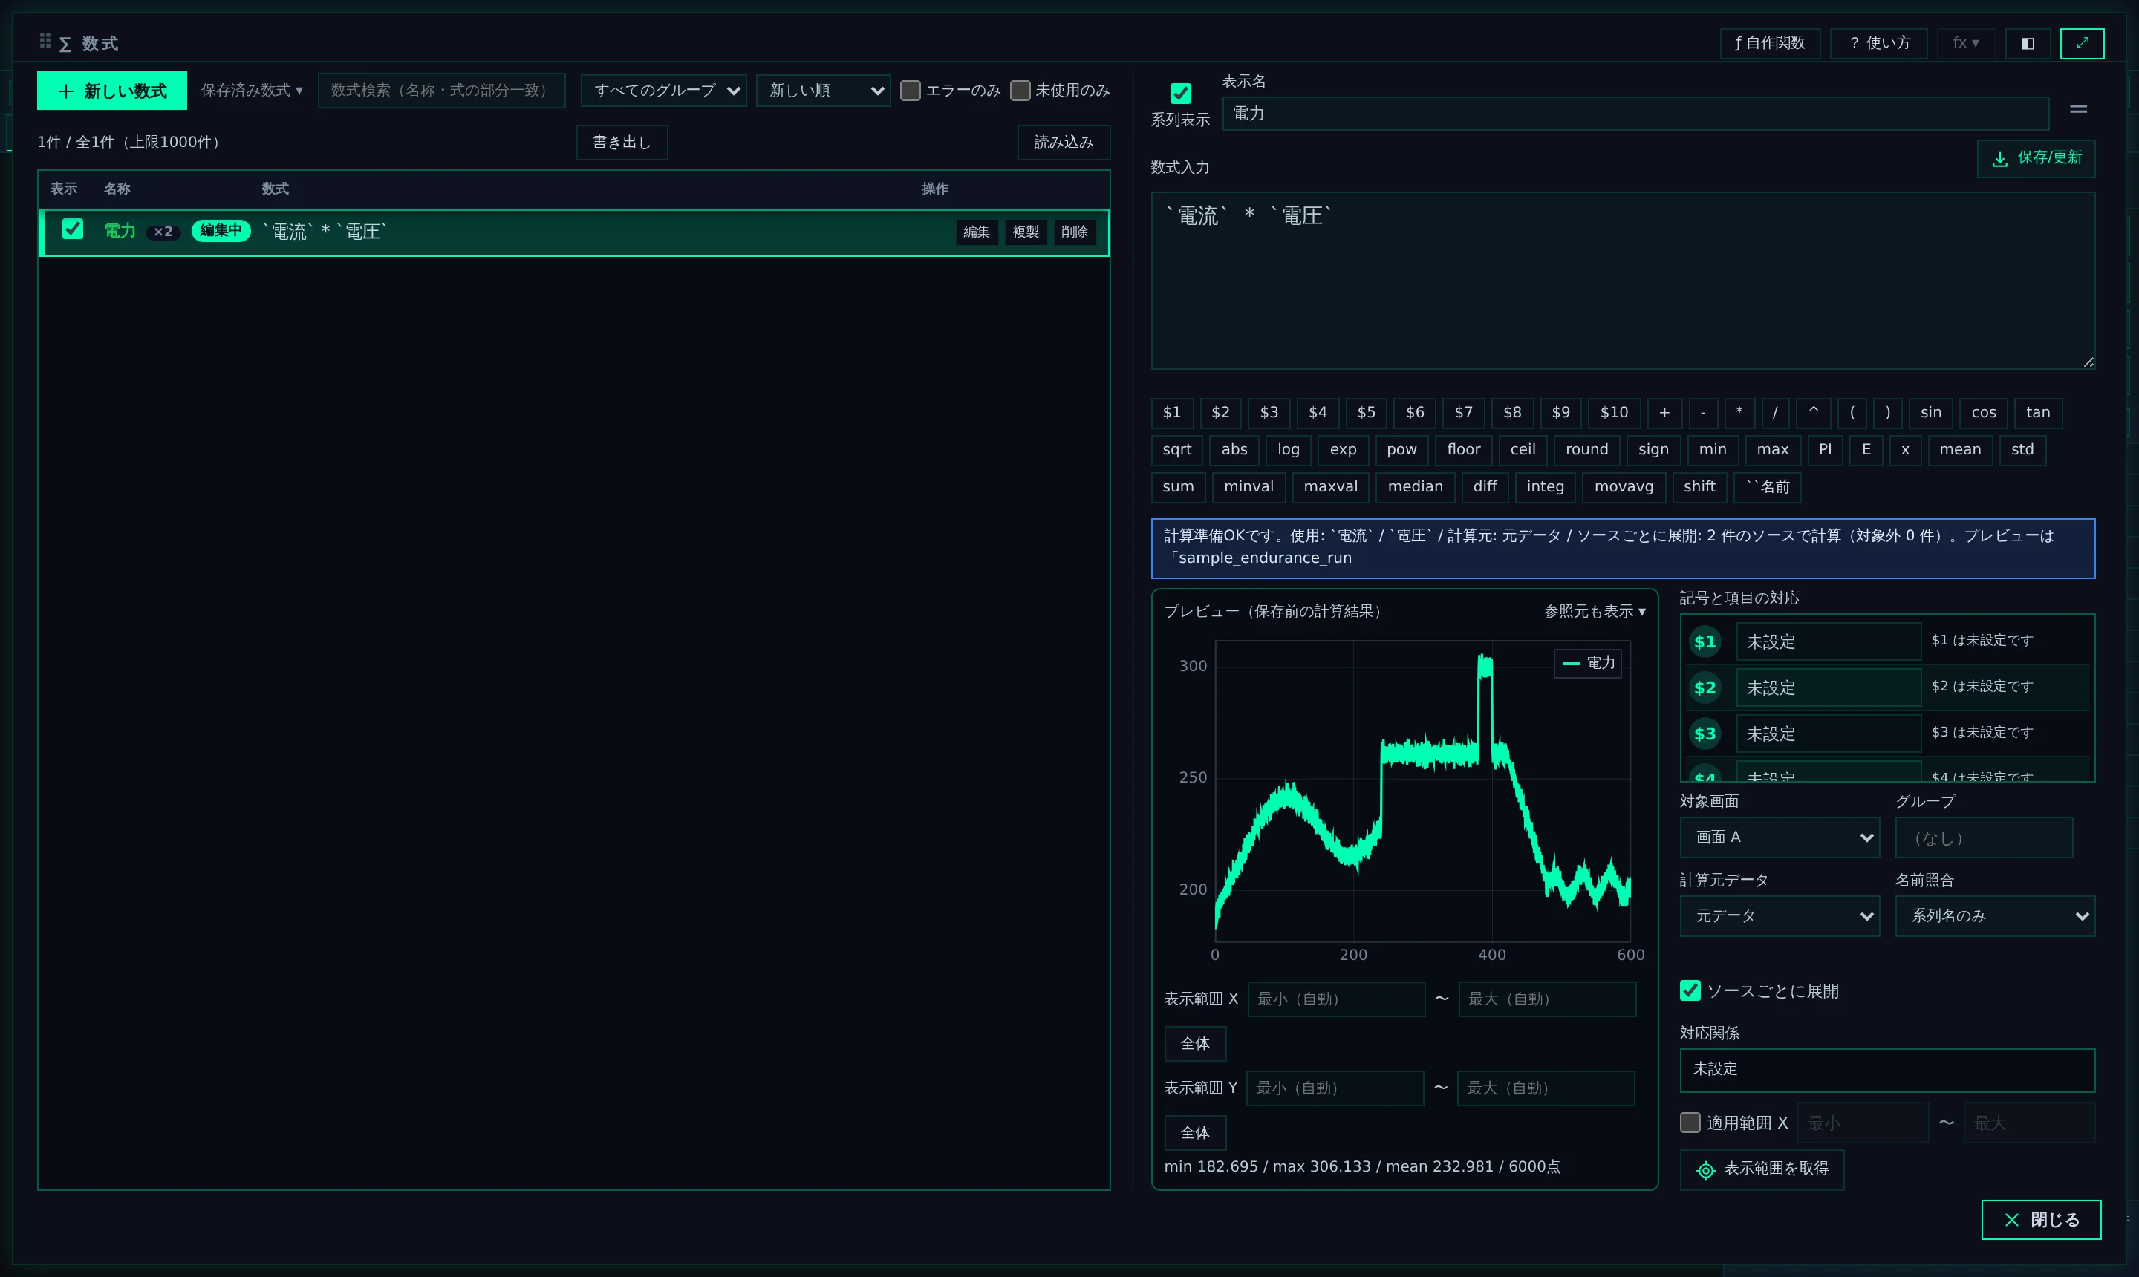
Task: Click the $2 symbol badge in 記号と項目の対応
Action: click(1705, 688)
